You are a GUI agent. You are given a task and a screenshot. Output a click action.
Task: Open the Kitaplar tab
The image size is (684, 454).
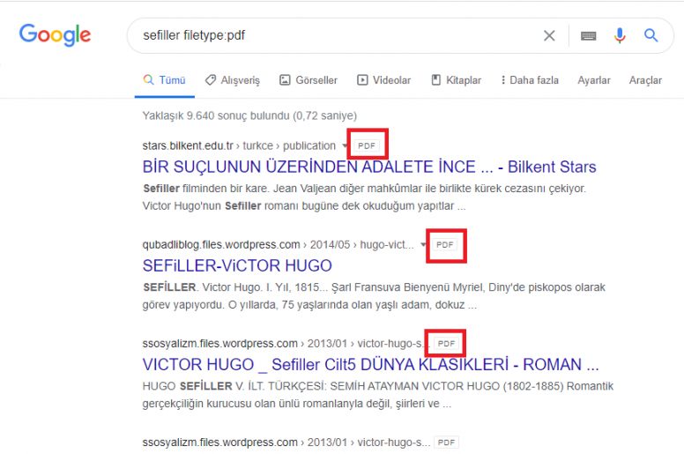click(456, 80)
